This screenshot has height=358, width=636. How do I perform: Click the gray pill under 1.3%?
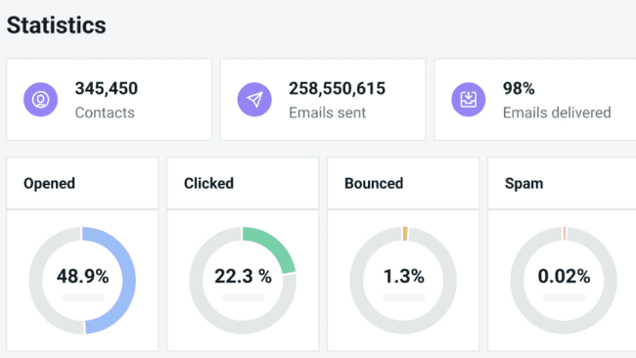point(403,297)
